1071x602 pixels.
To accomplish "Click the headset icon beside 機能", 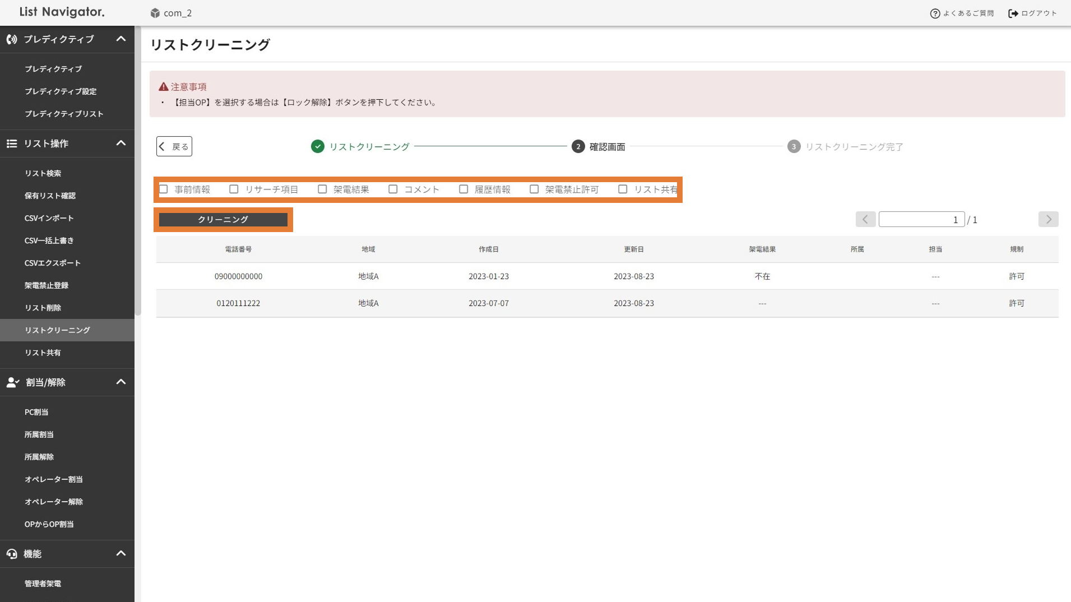I will point(11,554).
